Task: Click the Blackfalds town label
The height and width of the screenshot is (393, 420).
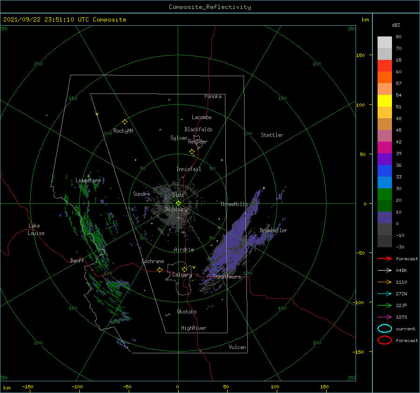Action: pos(198,129)
